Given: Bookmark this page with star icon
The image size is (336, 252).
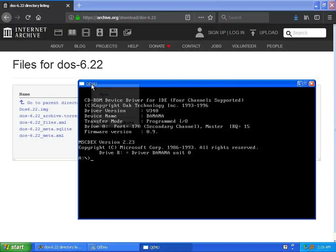Looking at the screenshot, I should click(210, 17).
